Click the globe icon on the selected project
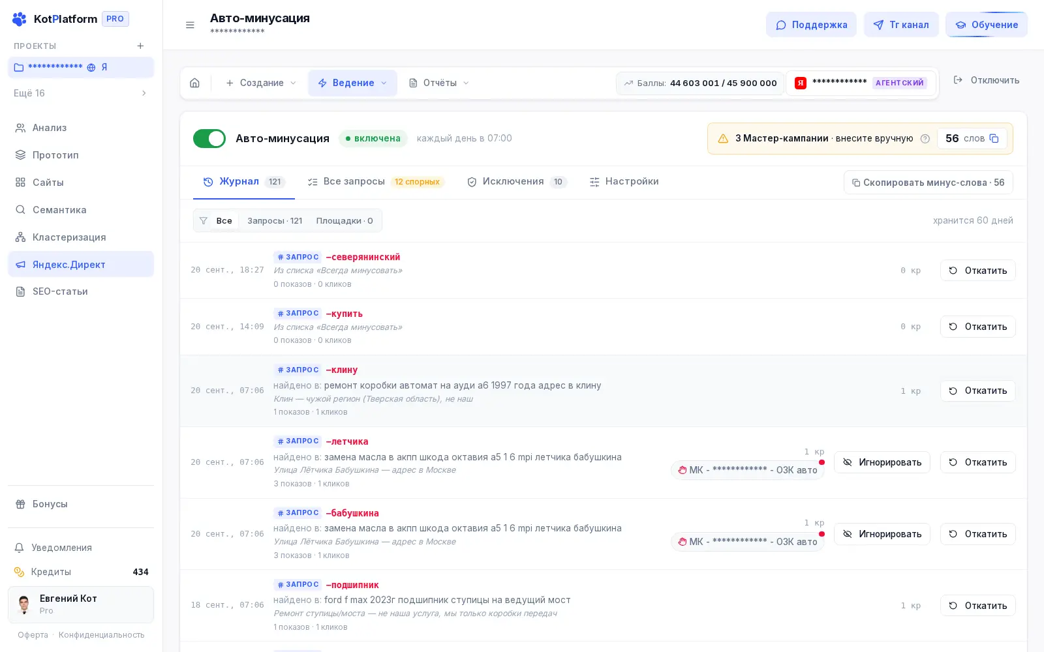Viewport: 1044px width, 652px height. (91, 67)
